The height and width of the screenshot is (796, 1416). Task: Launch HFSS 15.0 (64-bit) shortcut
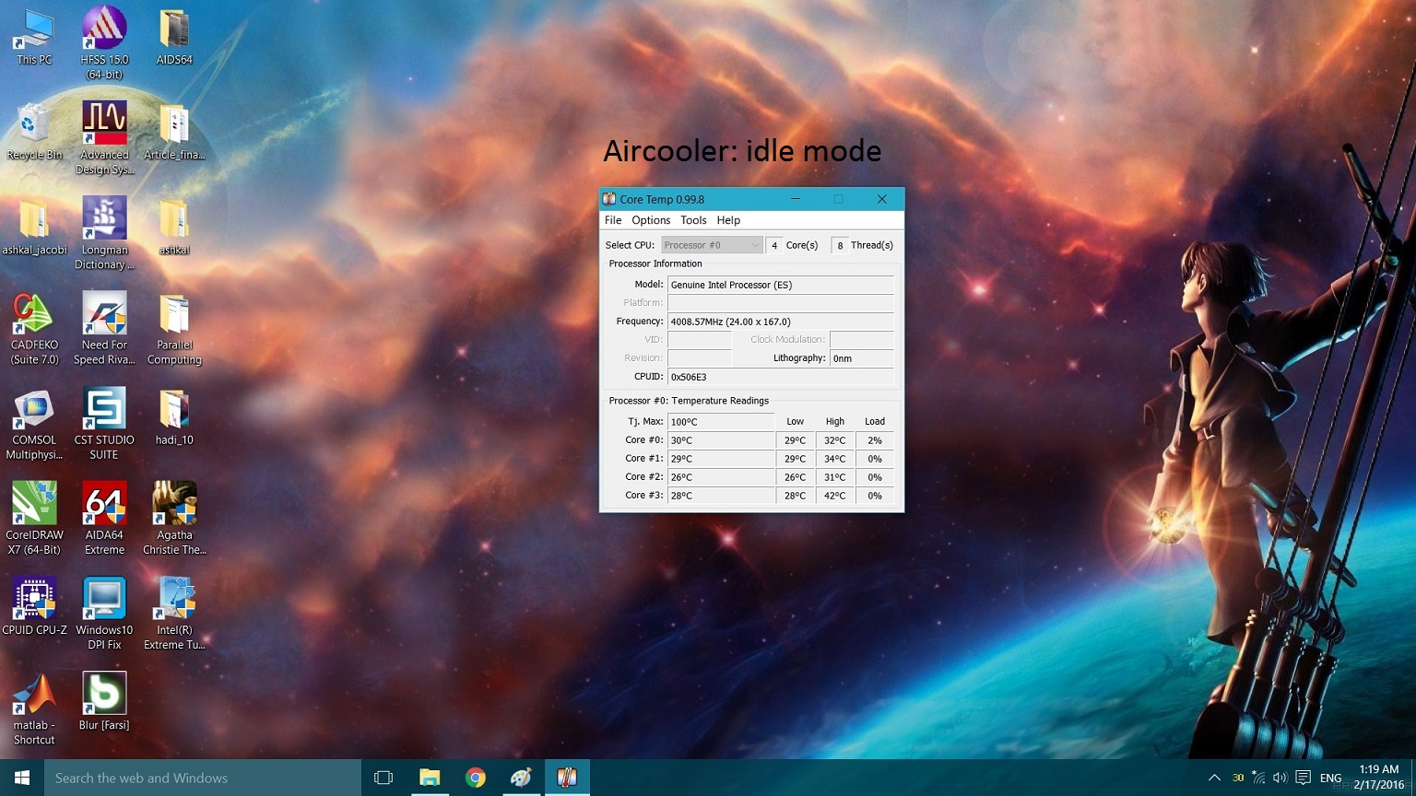click(x=104, y=41)
